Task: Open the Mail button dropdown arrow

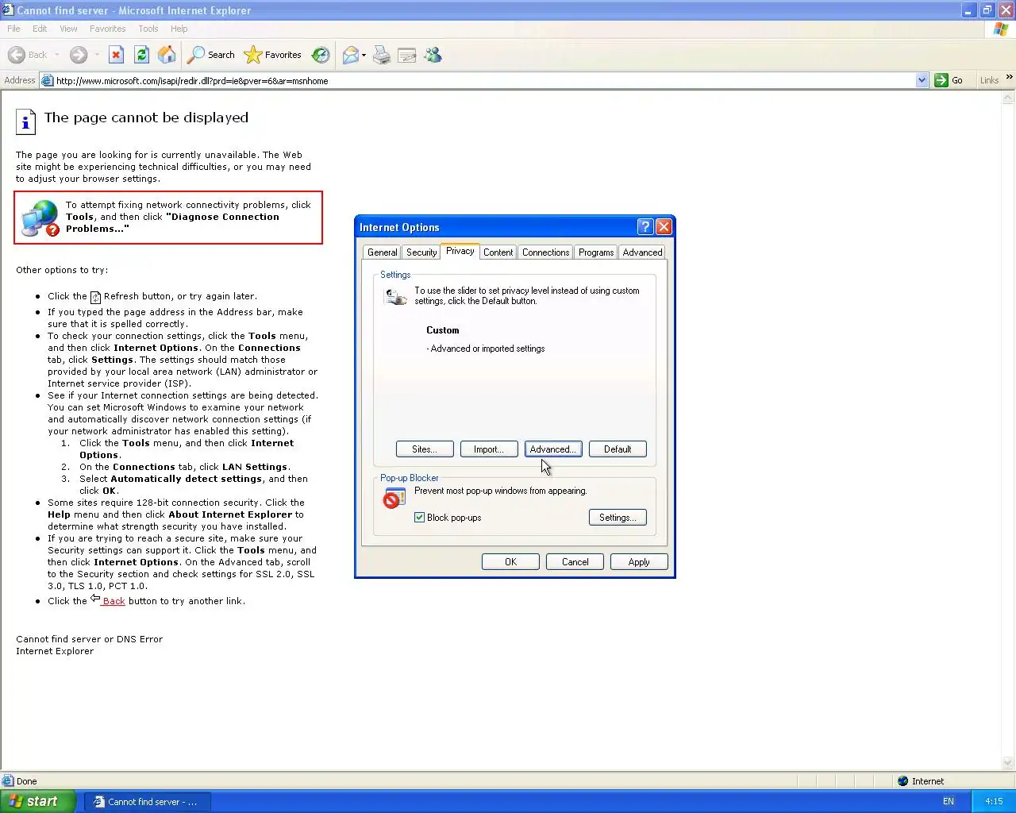Action: click(x=364, y=55)
